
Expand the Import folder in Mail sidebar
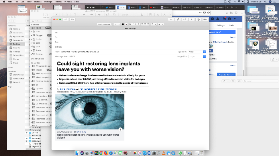click(x=31, y=70)
